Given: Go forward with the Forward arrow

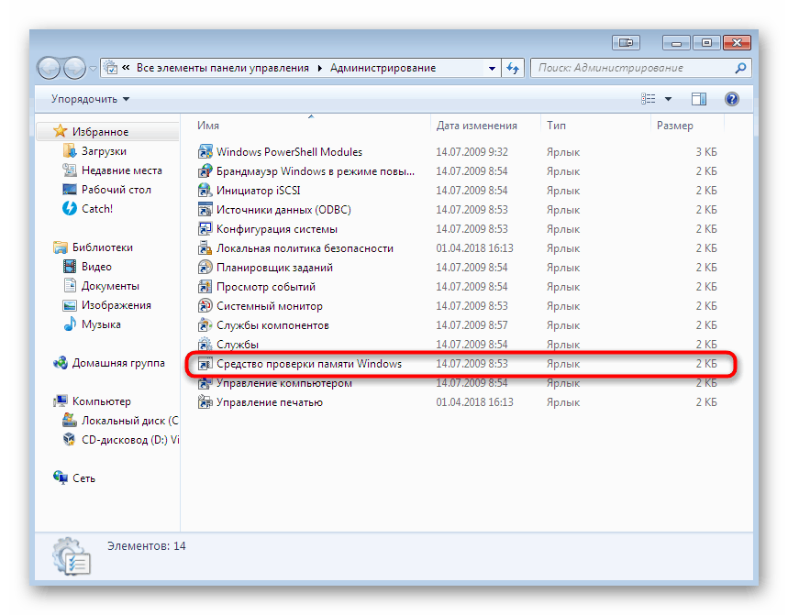Looking at the screenshot, I should (x=74, y=68).
